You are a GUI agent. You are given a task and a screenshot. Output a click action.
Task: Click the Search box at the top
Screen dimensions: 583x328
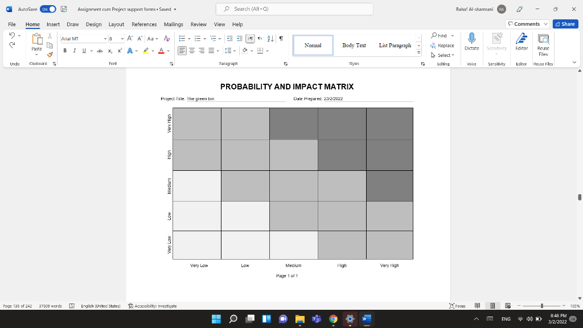[294, 9]
